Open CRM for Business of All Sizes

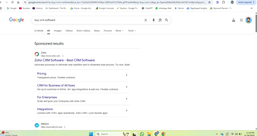click(x=56, y=85)
